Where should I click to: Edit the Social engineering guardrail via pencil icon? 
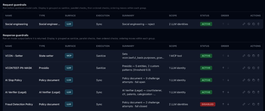pyautogui.click(x=244, y=24)
